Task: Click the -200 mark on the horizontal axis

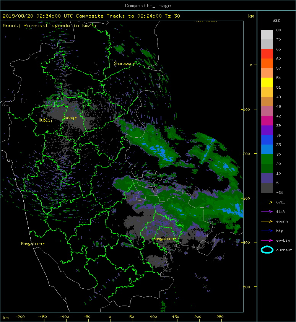Action: (x=20, y=317)
